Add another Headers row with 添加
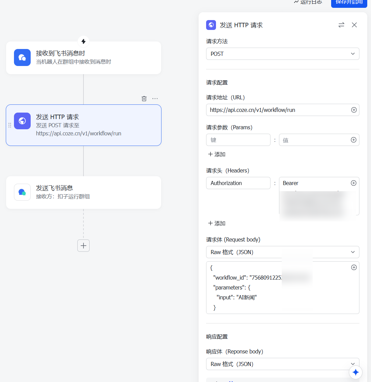The width and height of the screenshot is (371, 382). (217, 223)
